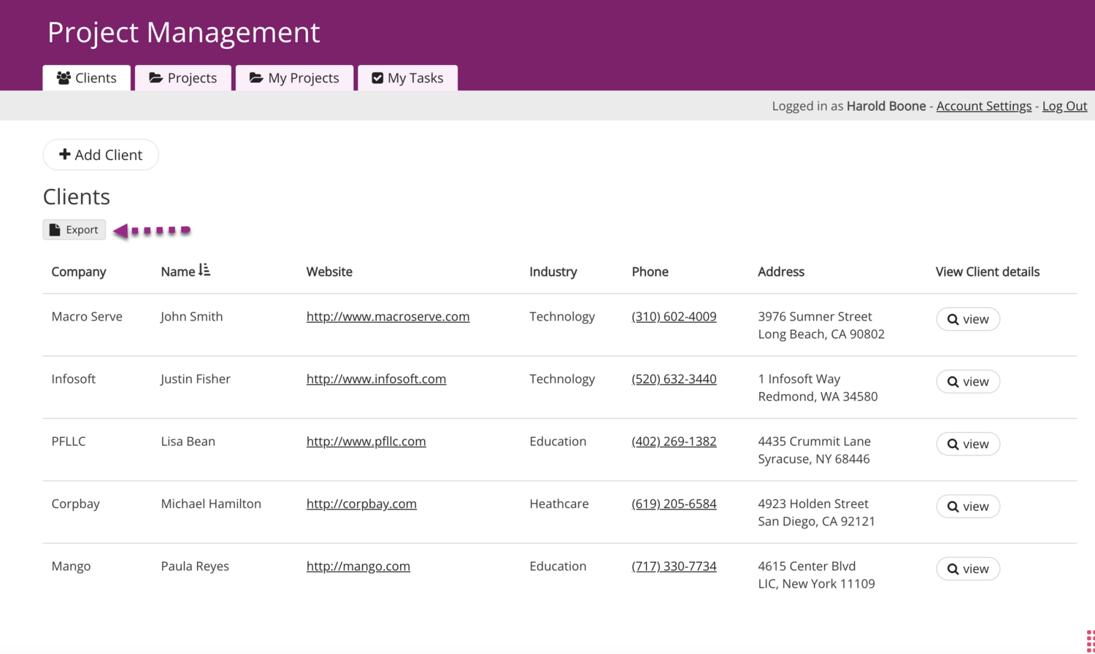1095x654 pixels.
Task: Open the My Tasks tab
Action: [407, 78]
